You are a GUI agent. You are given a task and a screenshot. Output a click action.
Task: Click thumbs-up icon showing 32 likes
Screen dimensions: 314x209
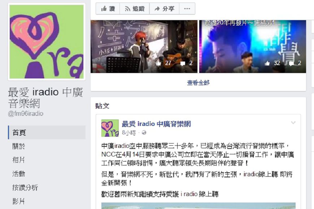tap(267, 63)
